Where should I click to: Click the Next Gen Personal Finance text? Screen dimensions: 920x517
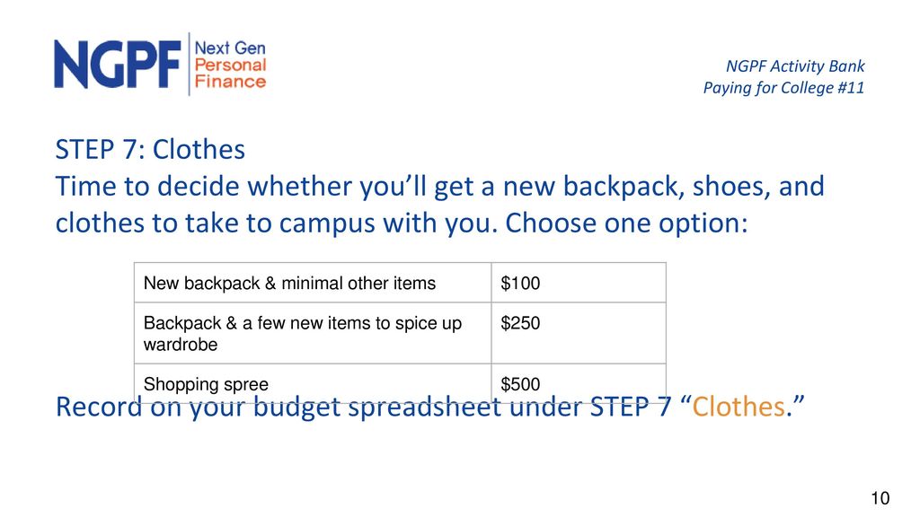click(230, 65)
